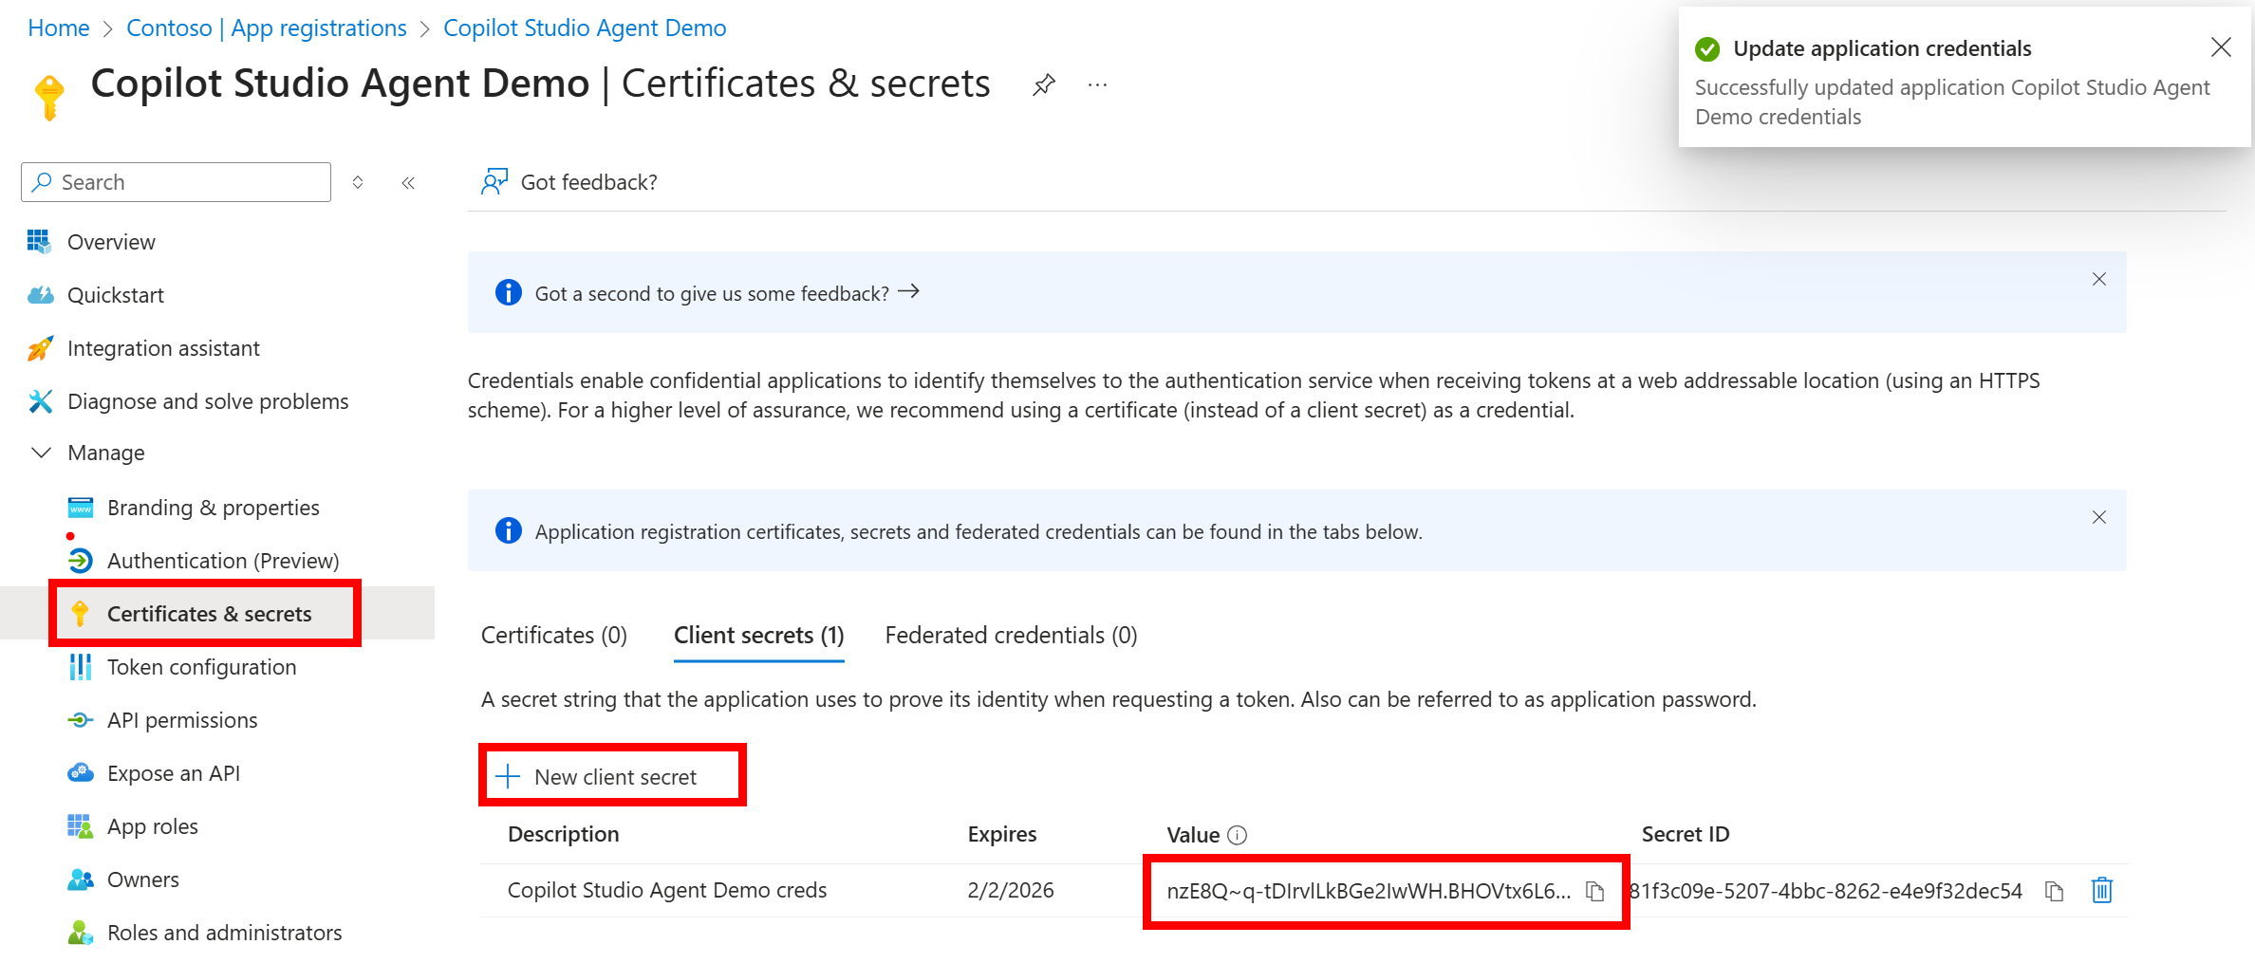Pin the Certificates & secrets page
Viewport: 2255px width, 963px height.
pyautogui.click(x=1043, y=83)
